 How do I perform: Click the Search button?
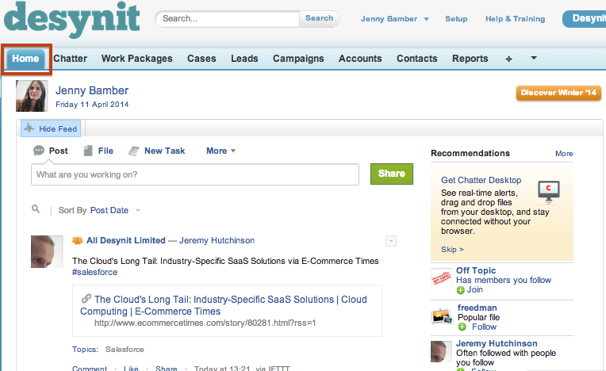click(x=319, y=18)
